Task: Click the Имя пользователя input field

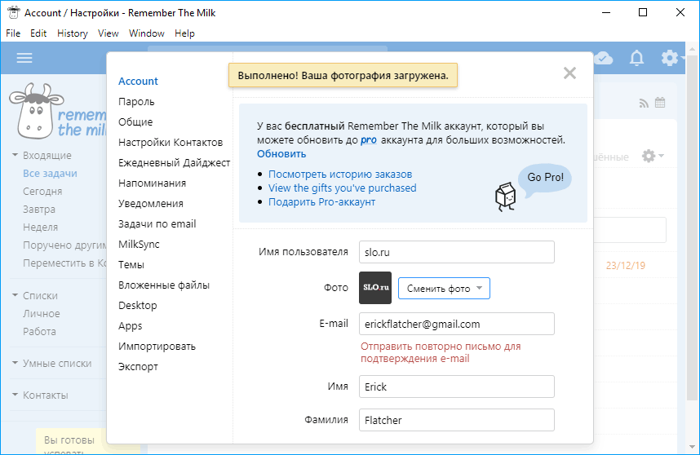Action: click(457, 252)
